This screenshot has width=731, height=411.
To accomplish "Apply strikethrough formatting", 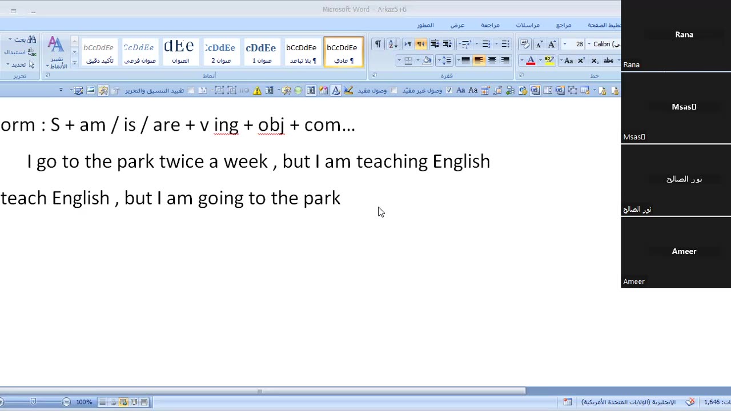I will [609, 61].
